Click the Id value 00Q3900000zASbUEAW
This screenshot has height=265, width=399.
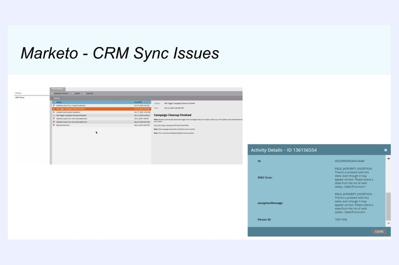click(349, 161)
